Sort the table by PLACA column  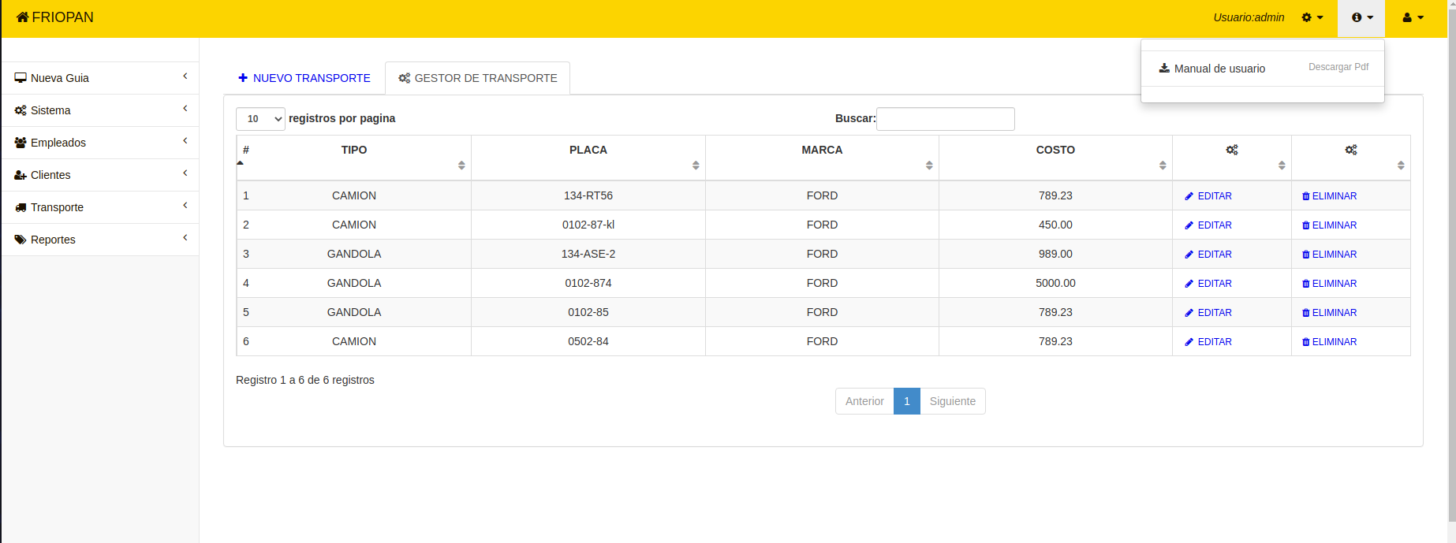(588, 151)
